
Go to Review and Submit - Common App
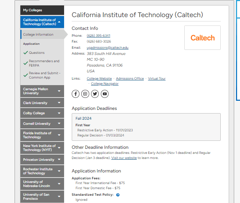coord(44,75)
